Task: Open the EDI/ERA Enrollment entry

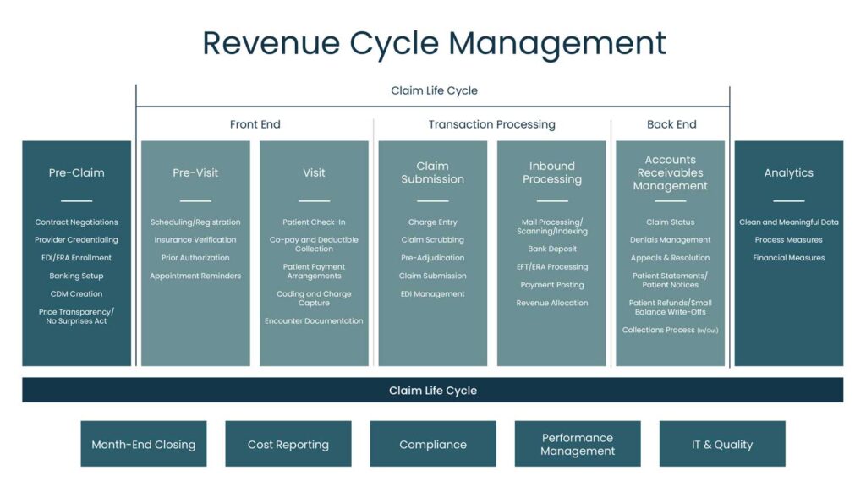Action: pyautogui.click(x=76, y=257)
